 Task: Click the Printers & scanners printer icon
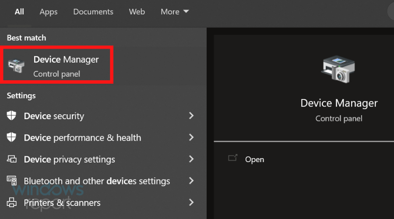(11, 202)
